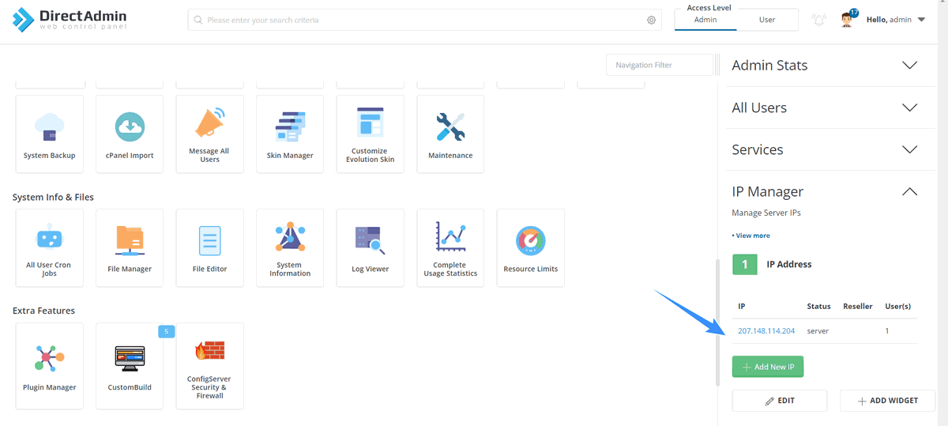Click the admin avatar with badge
Screen dimensions: 948x426
click(848, 19)
